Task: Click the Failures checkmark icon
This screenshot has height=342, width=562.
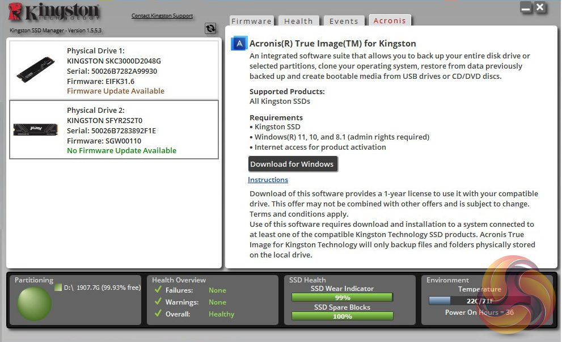Action: point(158,290)
